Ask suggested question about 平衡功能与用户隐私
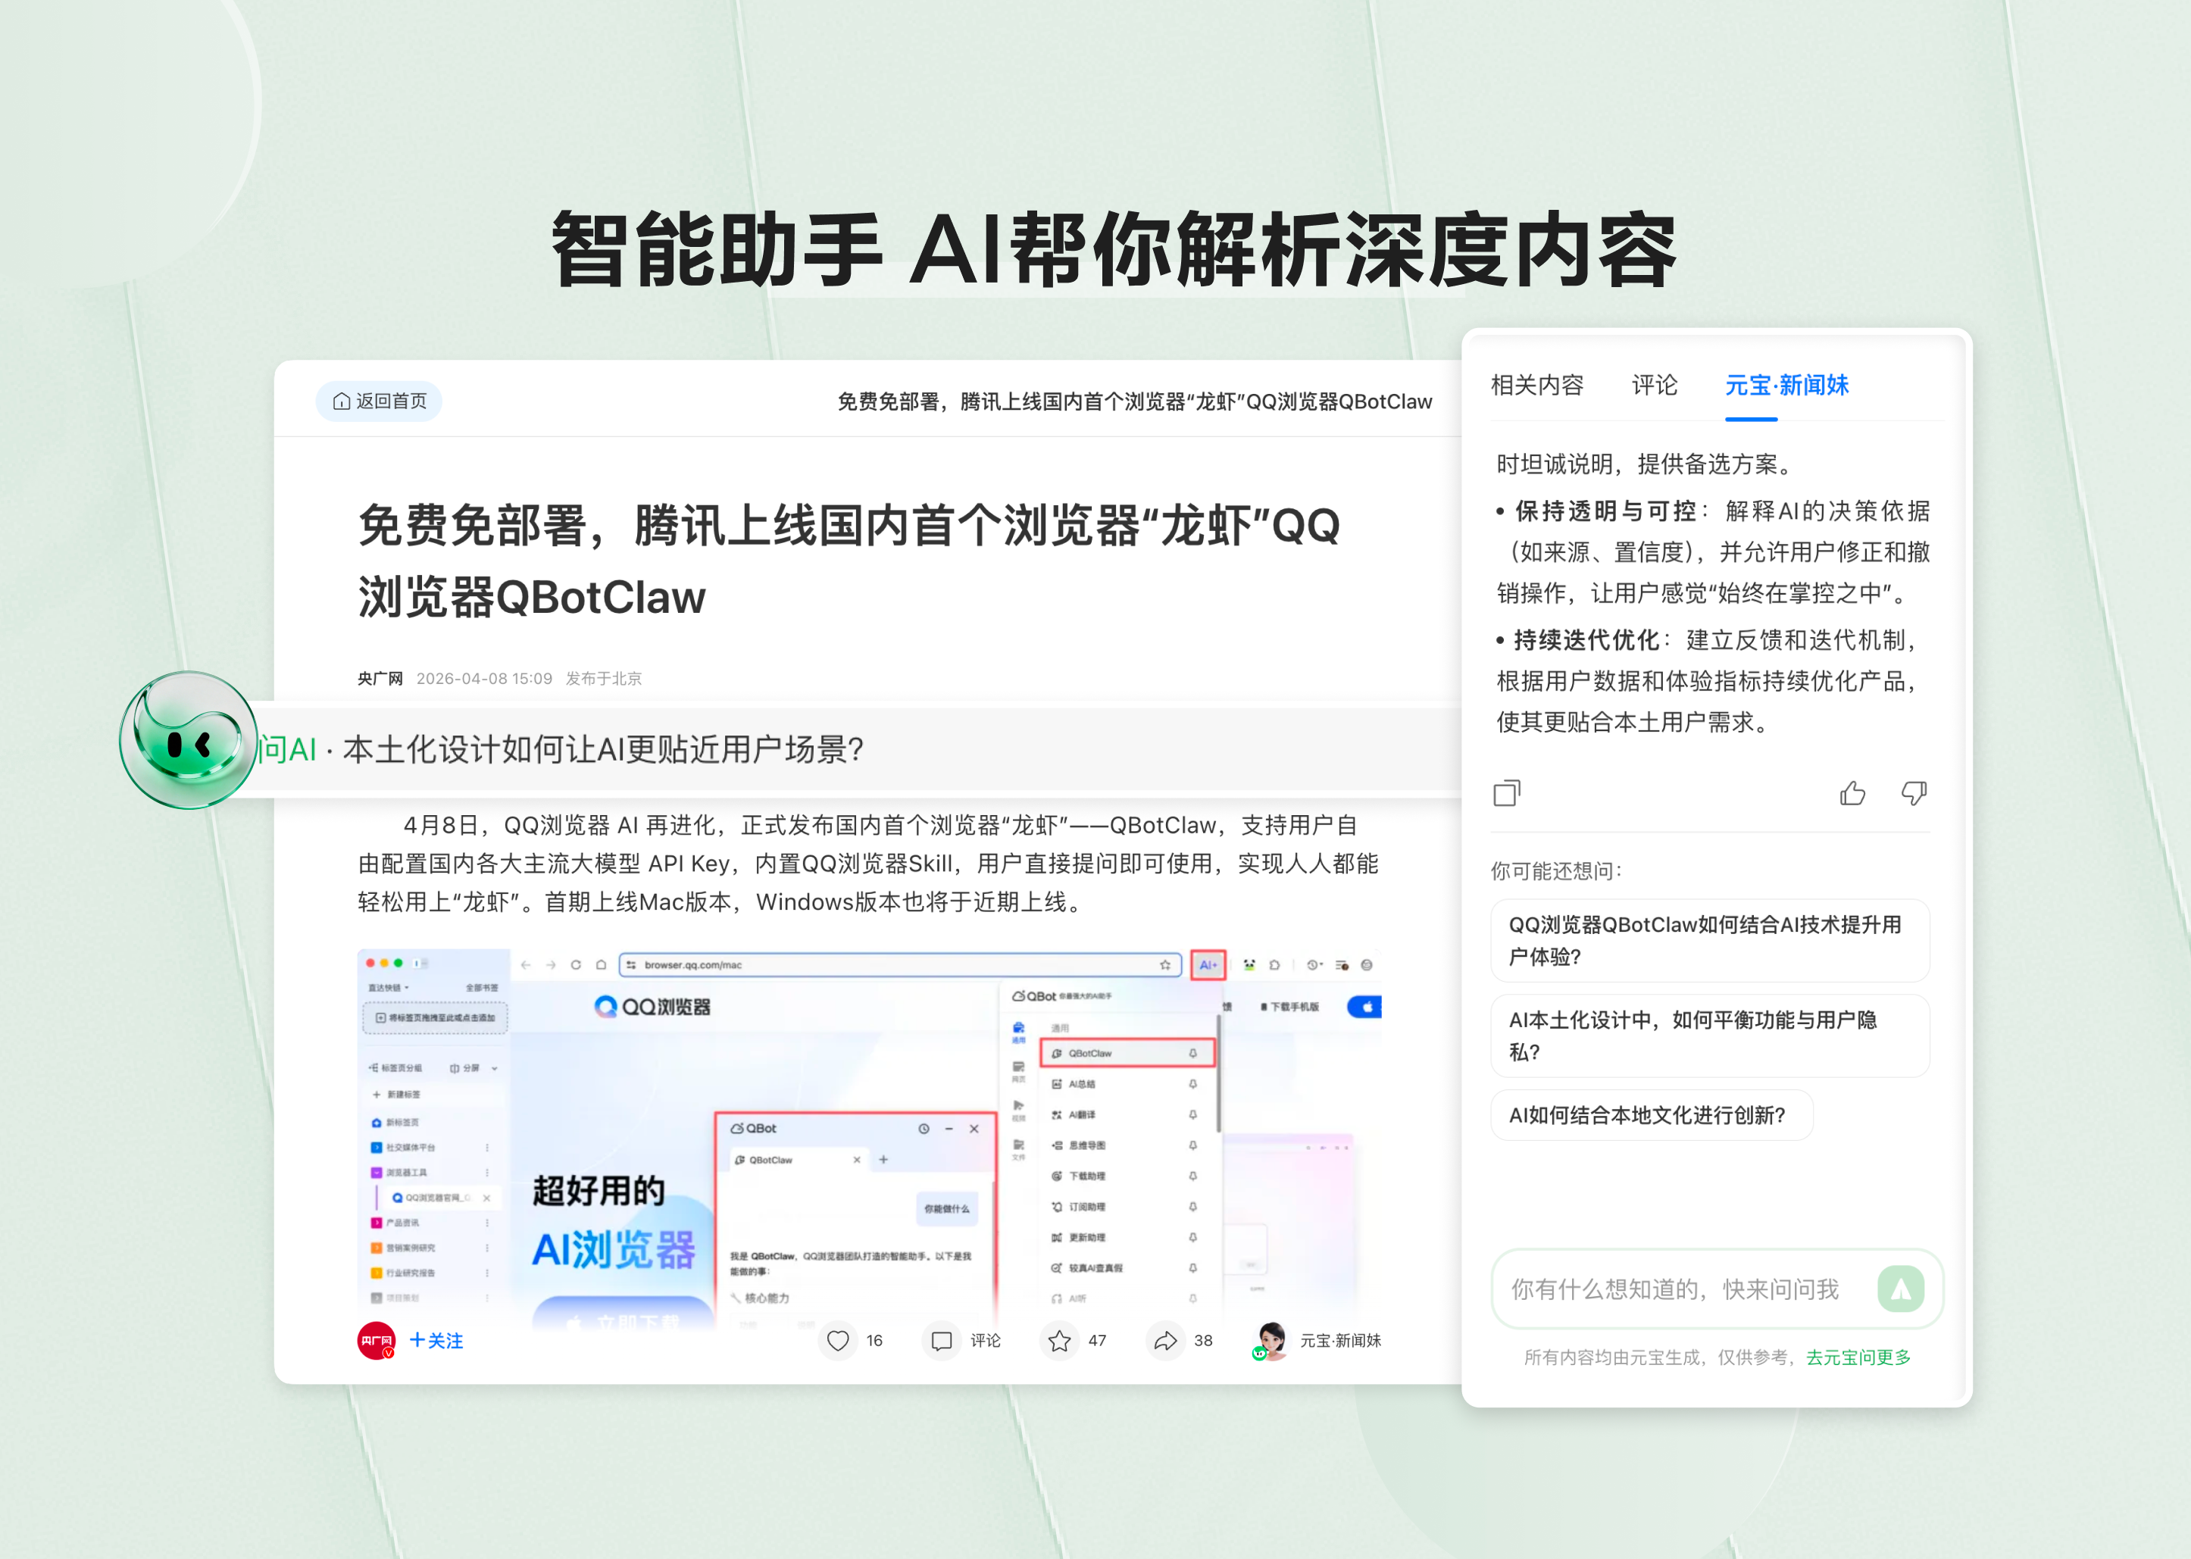This screenshot has height=1559, width=2191. [x=1709, y=1036]
